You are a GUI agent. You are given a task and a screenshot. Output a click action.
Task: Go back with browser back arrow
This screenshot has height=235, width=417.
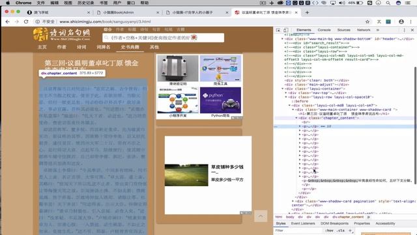[x=7, y=22]
